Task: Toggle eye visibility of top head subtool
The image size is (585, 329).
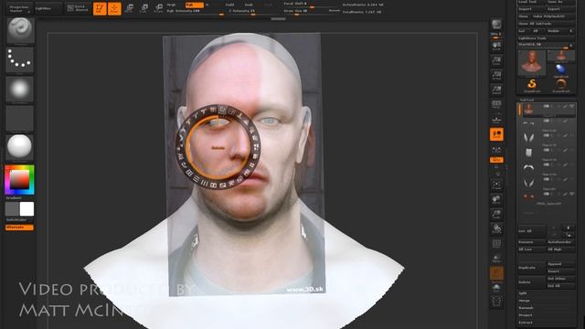Action: tap(571, 107)
